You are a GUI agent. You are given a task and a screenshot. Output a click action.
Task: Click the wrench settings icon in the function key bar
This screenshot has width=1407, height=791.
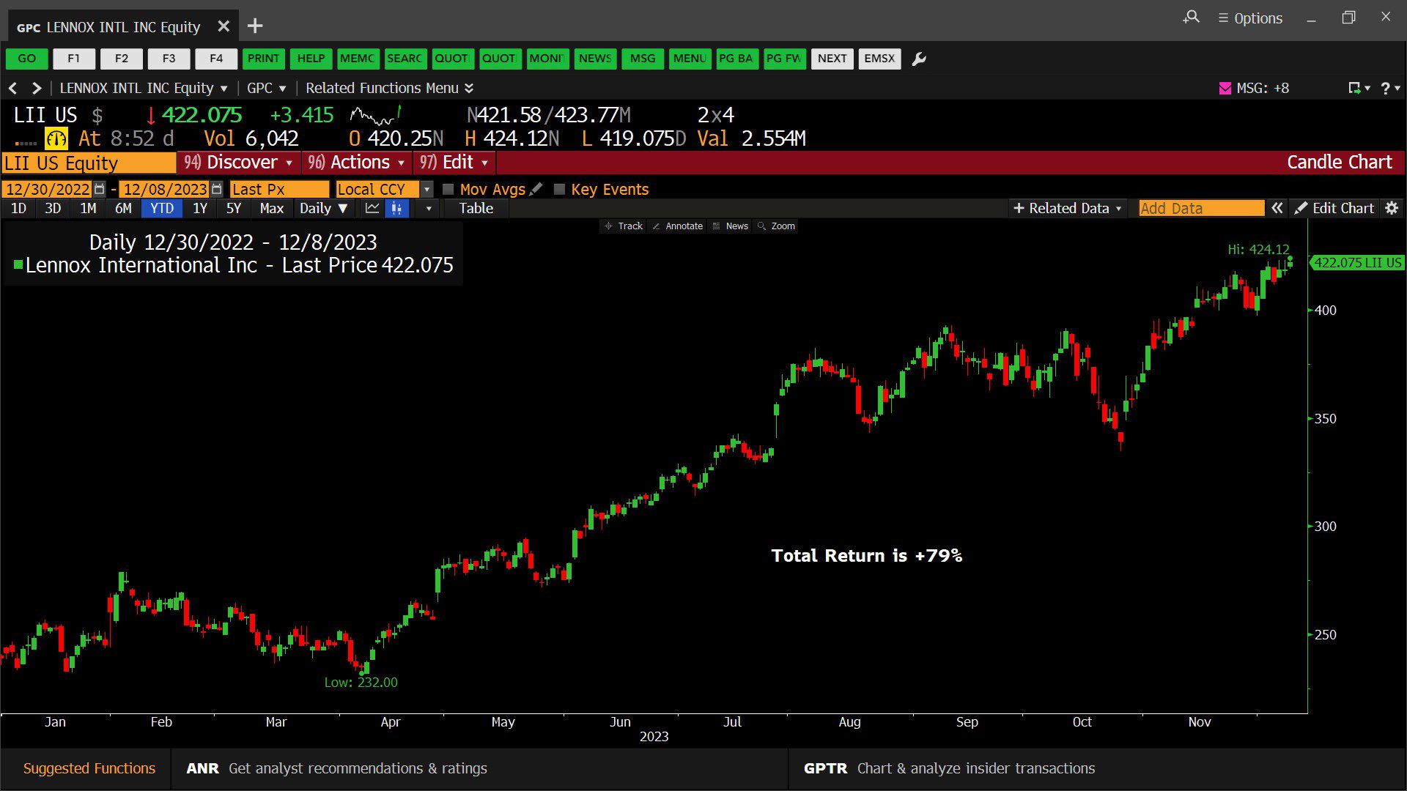[x=919, y=59]
